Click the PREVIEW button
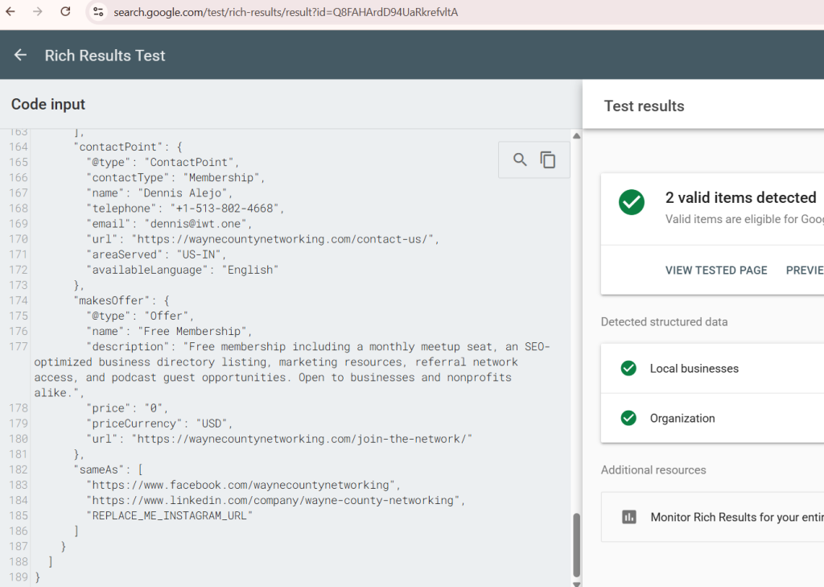The height and width of the screenshot is (587, 824). (805, 271)
